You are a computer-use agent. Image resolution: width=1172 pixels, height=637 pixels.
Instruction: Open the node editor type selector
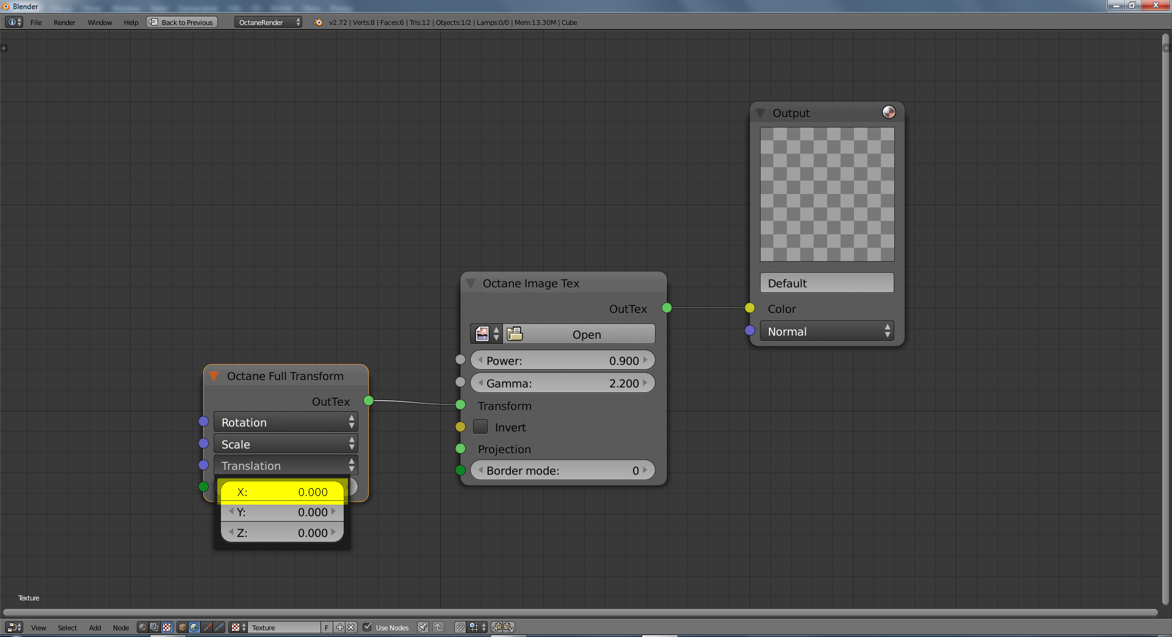[14, 627]
